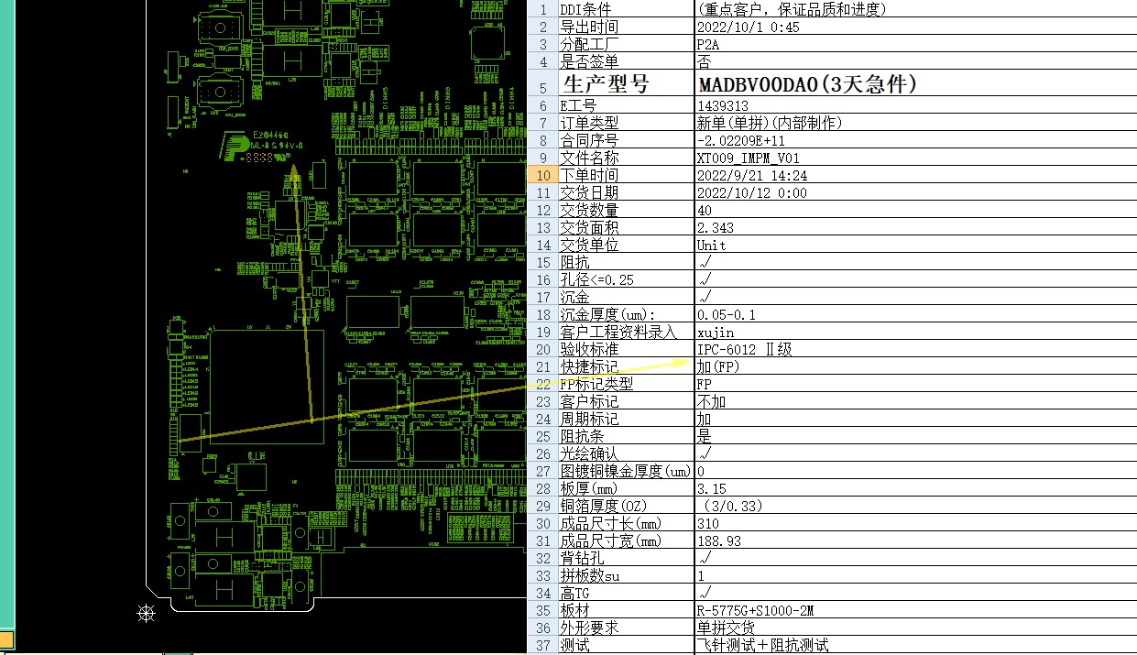Click the DDI条件 label cell
This screenshot has height=655, width=1137.
(x=626, y=9)
